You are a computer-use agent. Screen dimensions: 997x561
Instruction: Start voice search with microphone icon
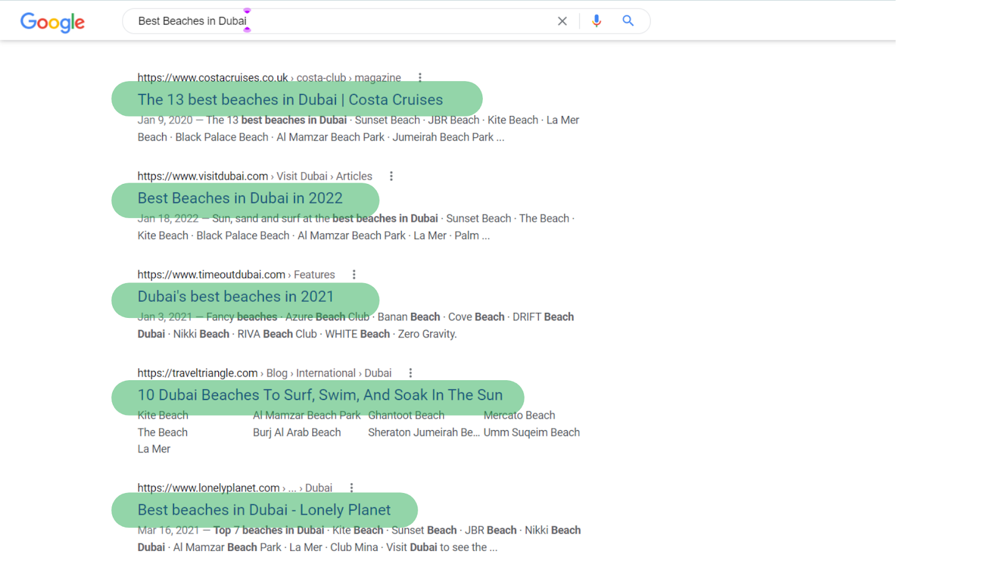click(596, 21)
